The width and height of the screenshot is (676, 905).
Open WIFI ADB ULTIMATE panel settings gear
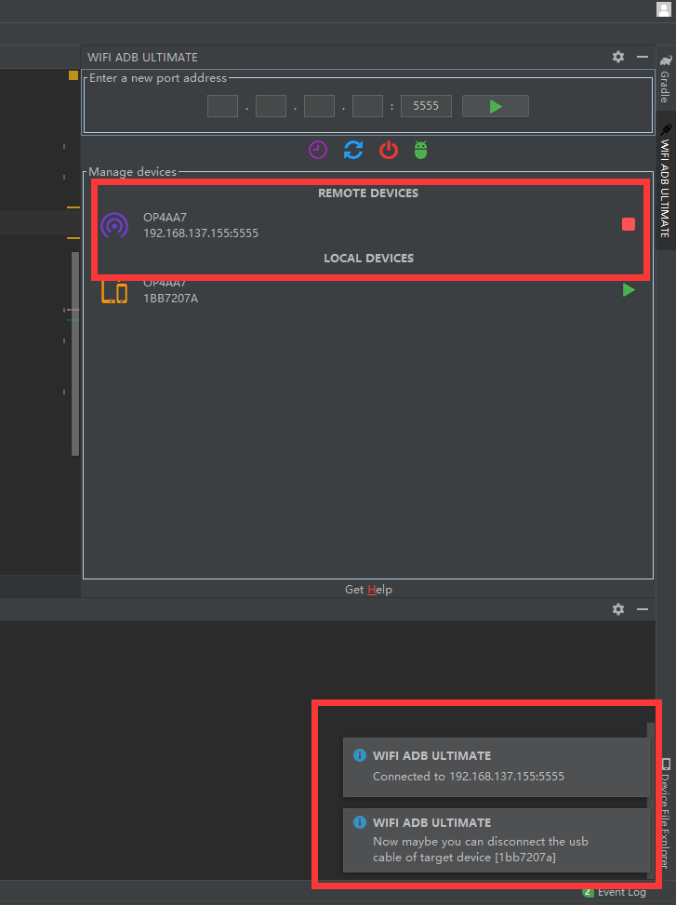(x=617, y=57)
